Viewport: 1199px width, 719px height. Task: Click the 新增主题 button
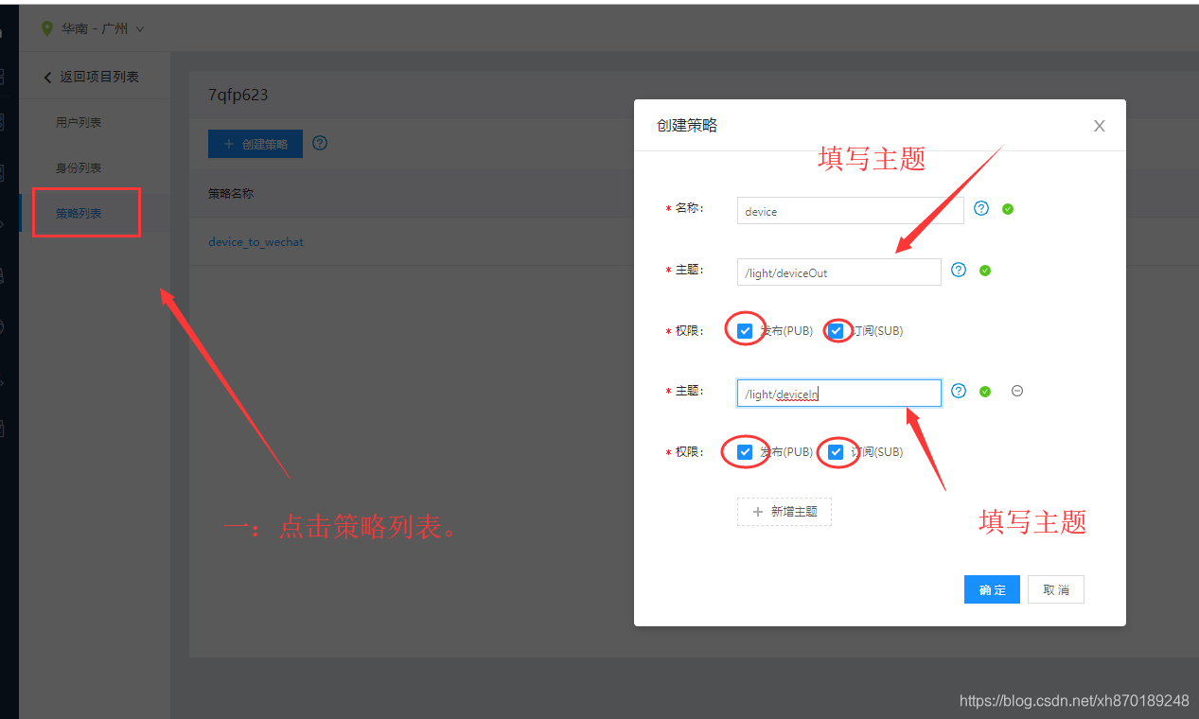click(x=785, y=512)
